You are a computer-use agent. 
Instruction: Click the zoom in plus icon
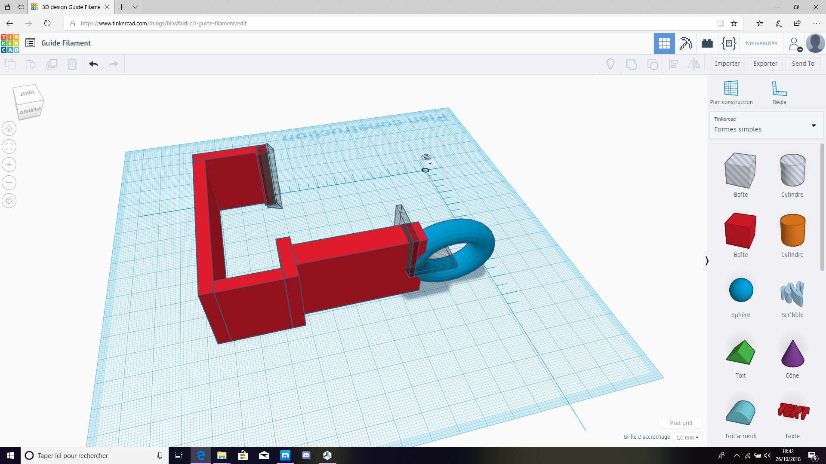(9, 165)
